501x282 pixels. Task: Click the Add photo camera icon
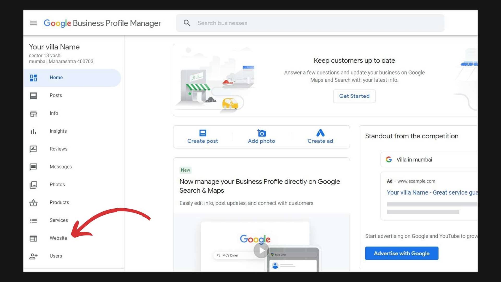pyautogui.click(x=261, y=133)
